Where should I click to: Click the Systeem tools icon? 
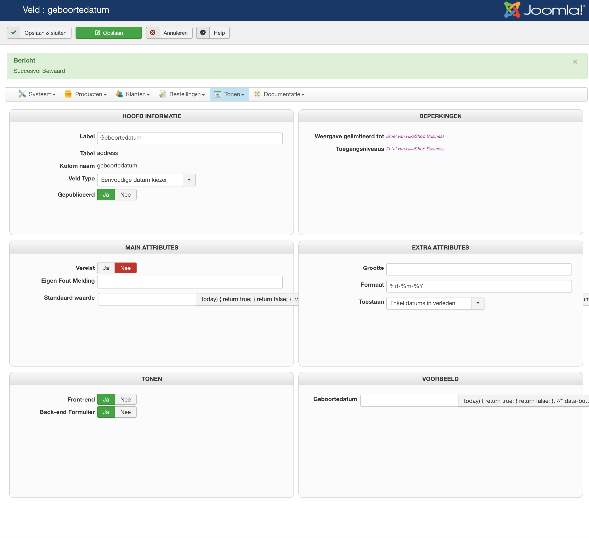pos(22,94)
